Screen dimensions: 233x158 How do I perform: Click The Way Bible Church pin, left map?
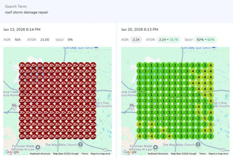click(80, 145)
